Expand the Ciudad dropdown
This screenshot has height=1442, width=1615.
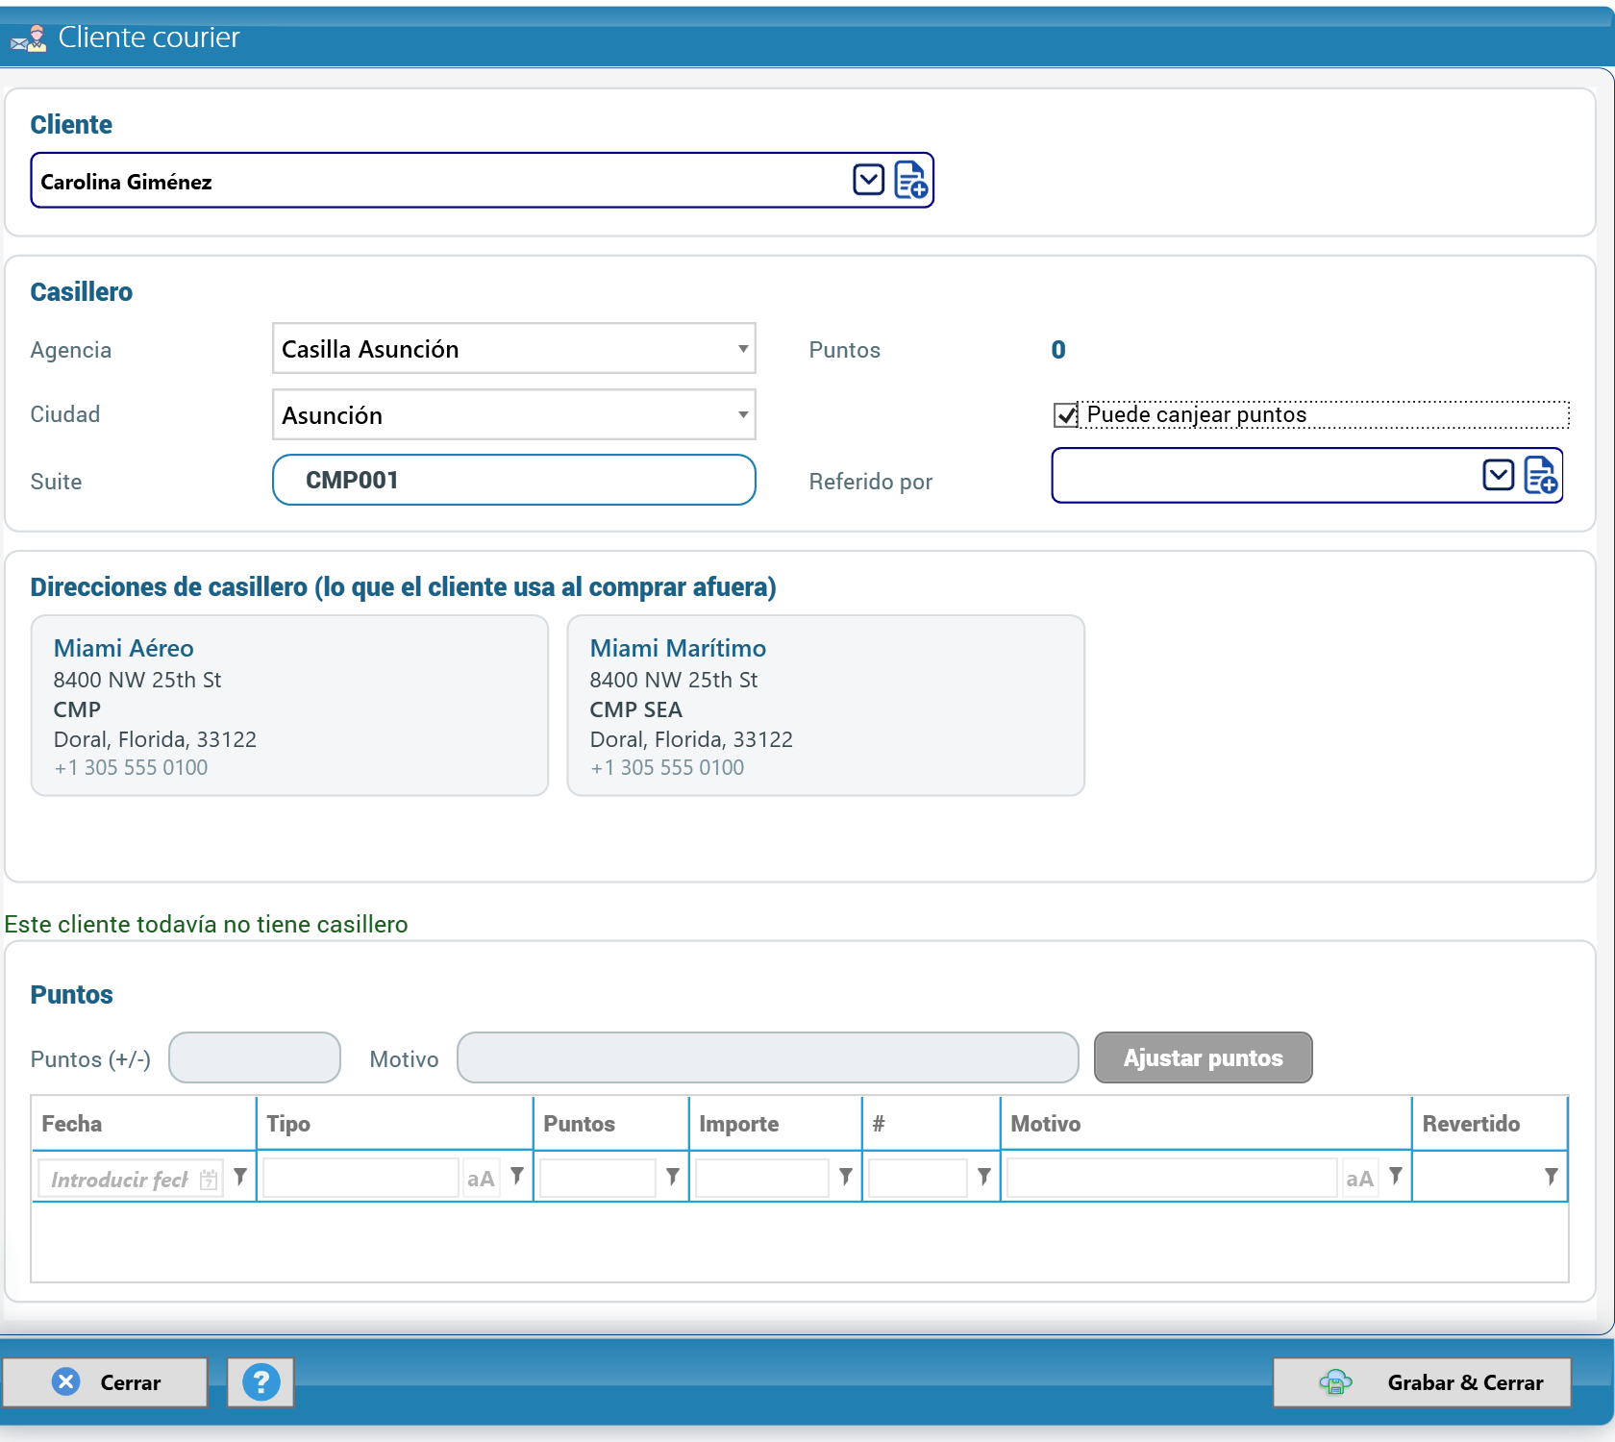743,414
